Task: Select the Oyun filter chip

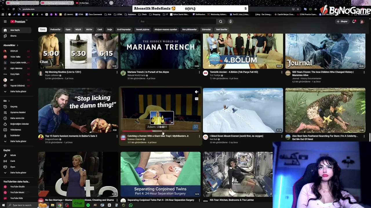Action: tap(68, 29)
